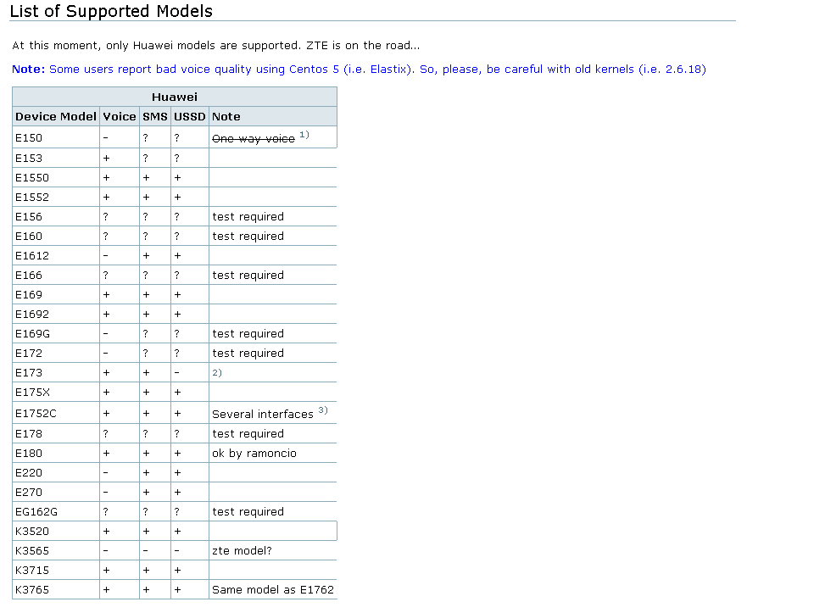Click the 'zte model?' note

pyautogui.click(x=242, y=550)
